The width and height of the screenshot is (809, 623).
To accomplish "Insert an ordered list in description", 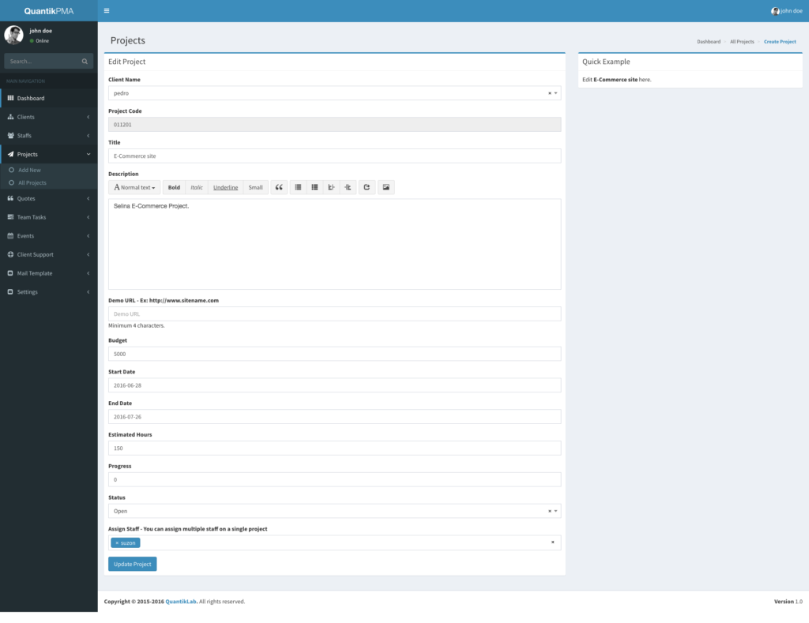I will (x=314, y=187).
